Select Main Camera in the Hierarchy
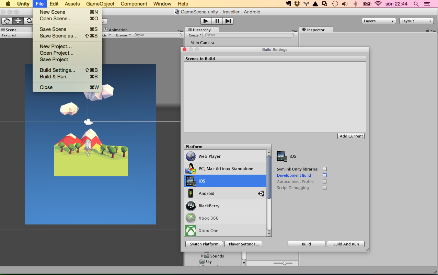The image size is (438, 275). (202, 43)
